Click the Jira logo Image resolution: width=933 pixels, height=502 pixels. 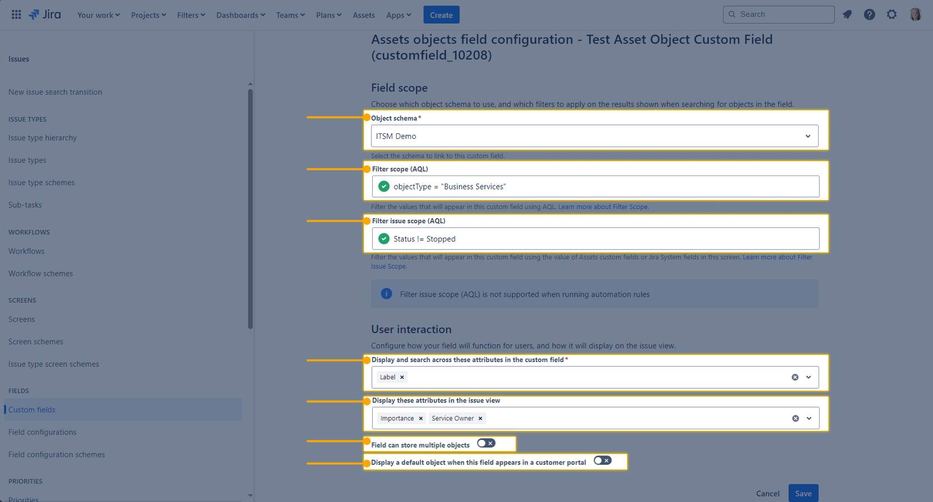point(44,14)
